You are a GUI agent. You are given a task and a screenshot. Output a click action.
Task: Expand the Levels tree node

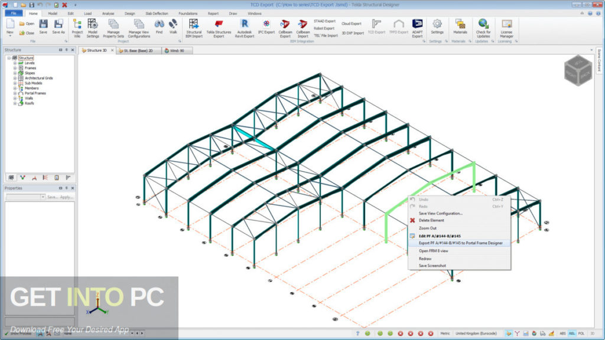pyautogui.click(x=15, y=63)
